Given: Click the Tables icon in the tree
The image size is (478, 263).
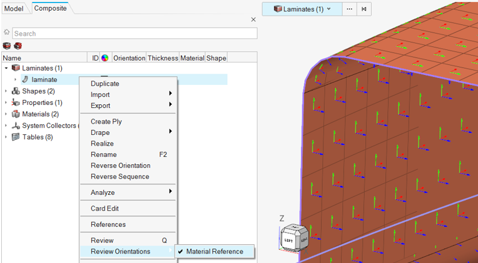Looking at the screenshot, I should click(x=16, y=137).
